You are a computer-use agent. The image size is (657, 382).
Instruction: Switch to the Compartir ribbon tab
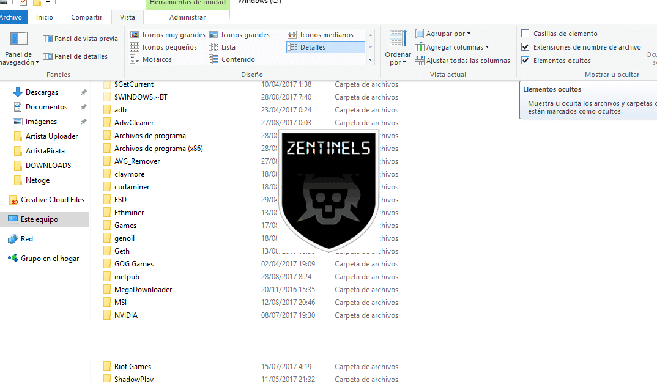click(86, 17)
